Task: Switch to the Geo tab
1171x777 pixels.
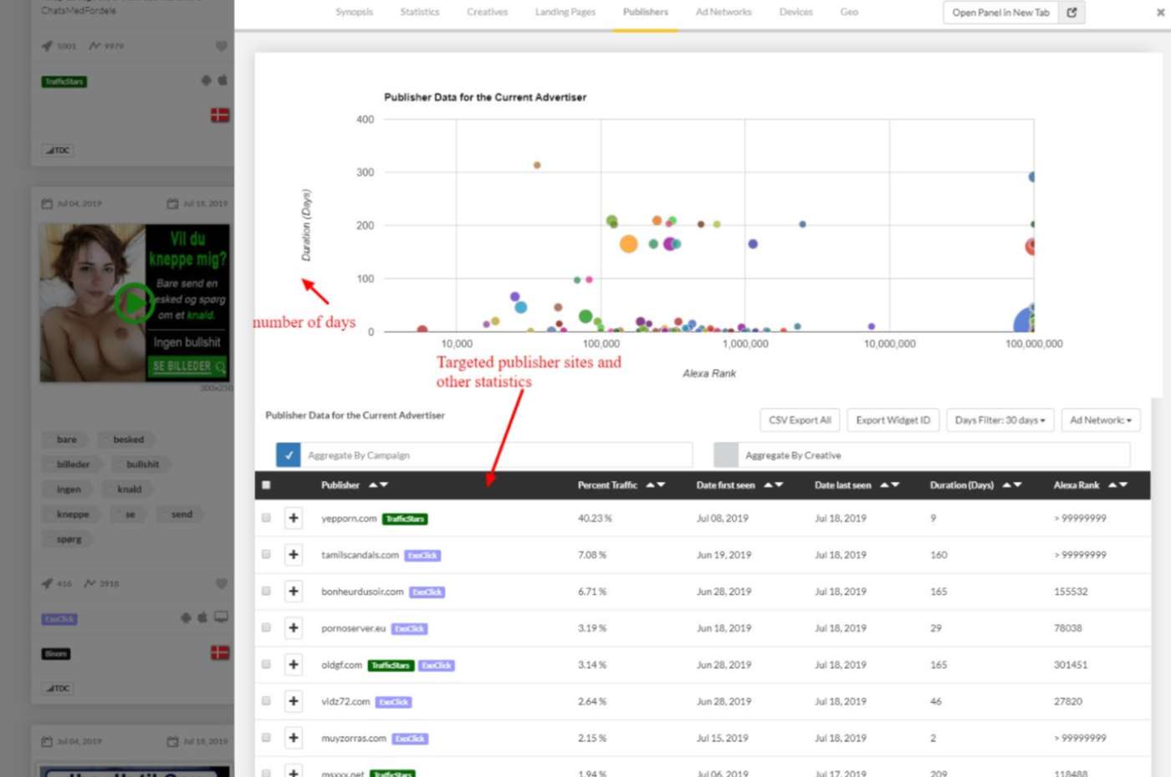Action: (x=849, y=13)
